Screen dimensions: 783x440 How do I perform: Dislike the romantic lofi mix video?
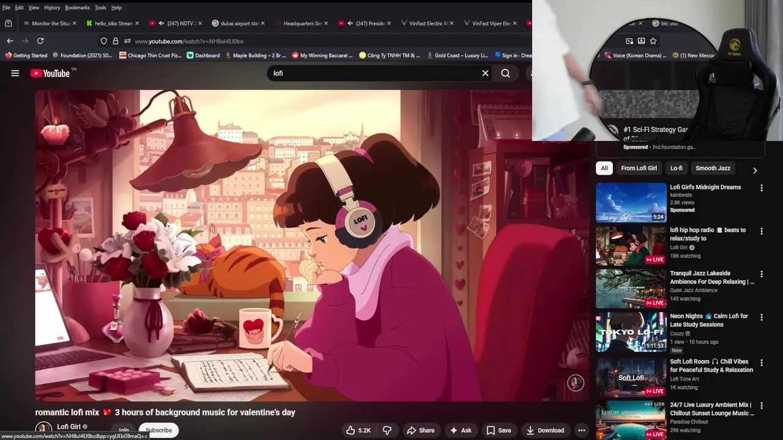pos(387,430)
